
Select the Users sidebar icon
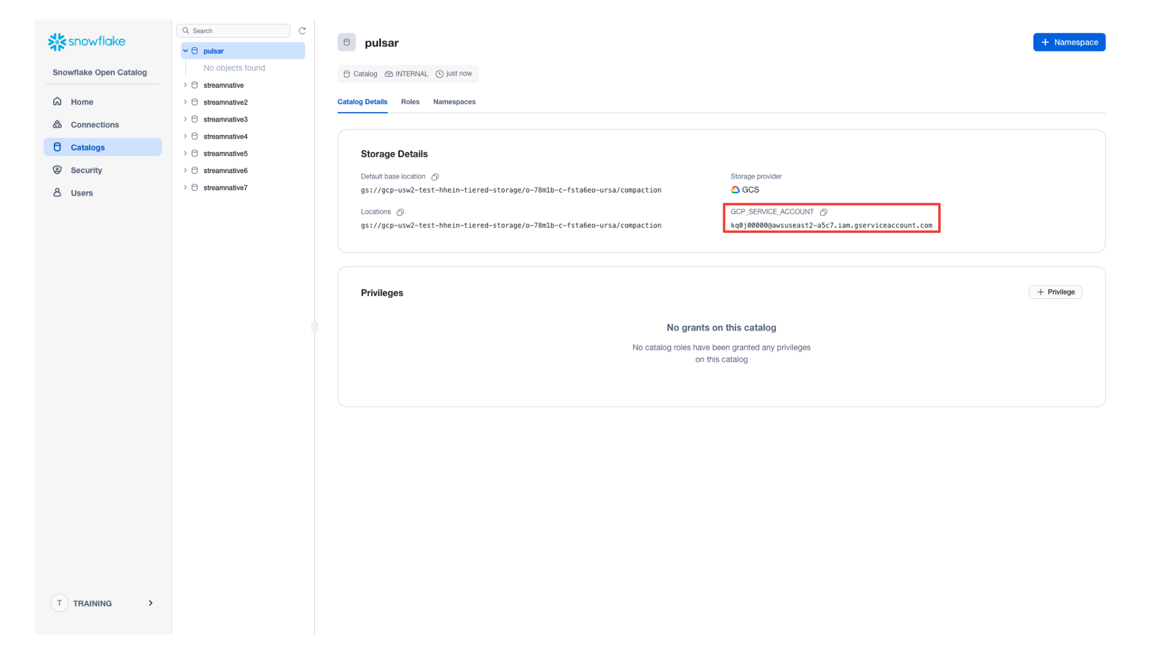57,192
